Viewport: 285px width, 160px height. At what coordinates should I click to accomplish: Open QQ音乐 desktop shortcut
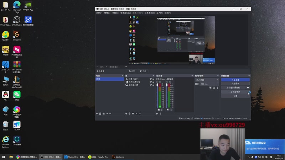point(5,36)
